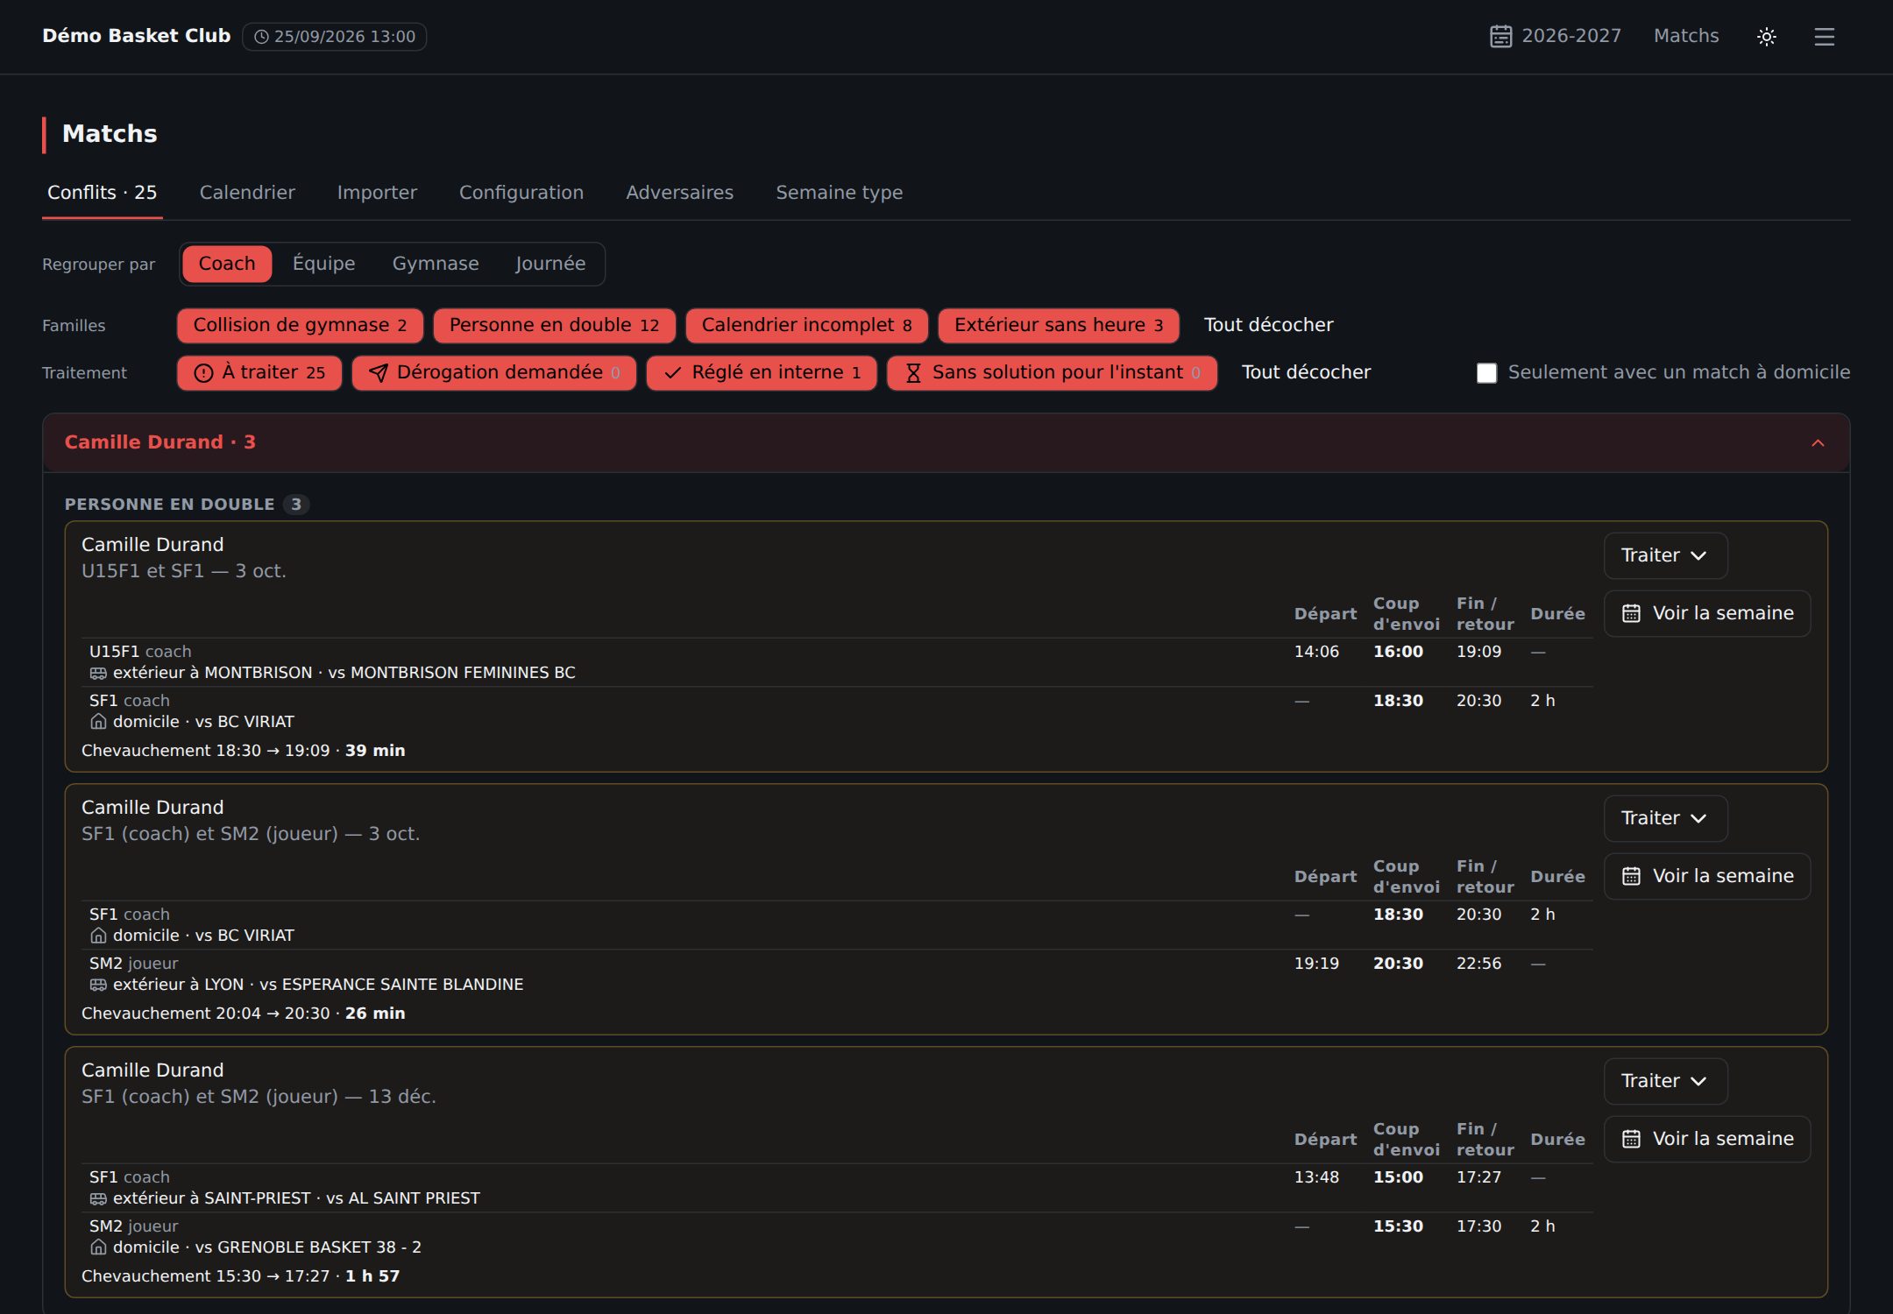
Task: Open Traiter dropdown for SF1 et SM2 3 oct. conflict
Action: [1665, 818]
